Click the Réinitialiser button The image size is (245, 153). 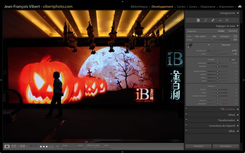[226, 146]
